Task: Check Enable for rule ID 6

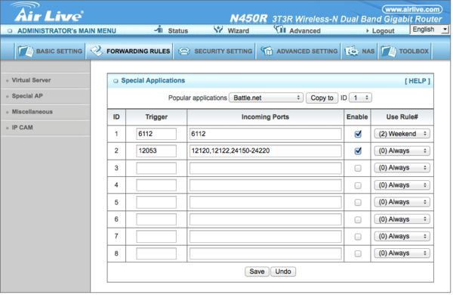Action: [x=358, y=219]
